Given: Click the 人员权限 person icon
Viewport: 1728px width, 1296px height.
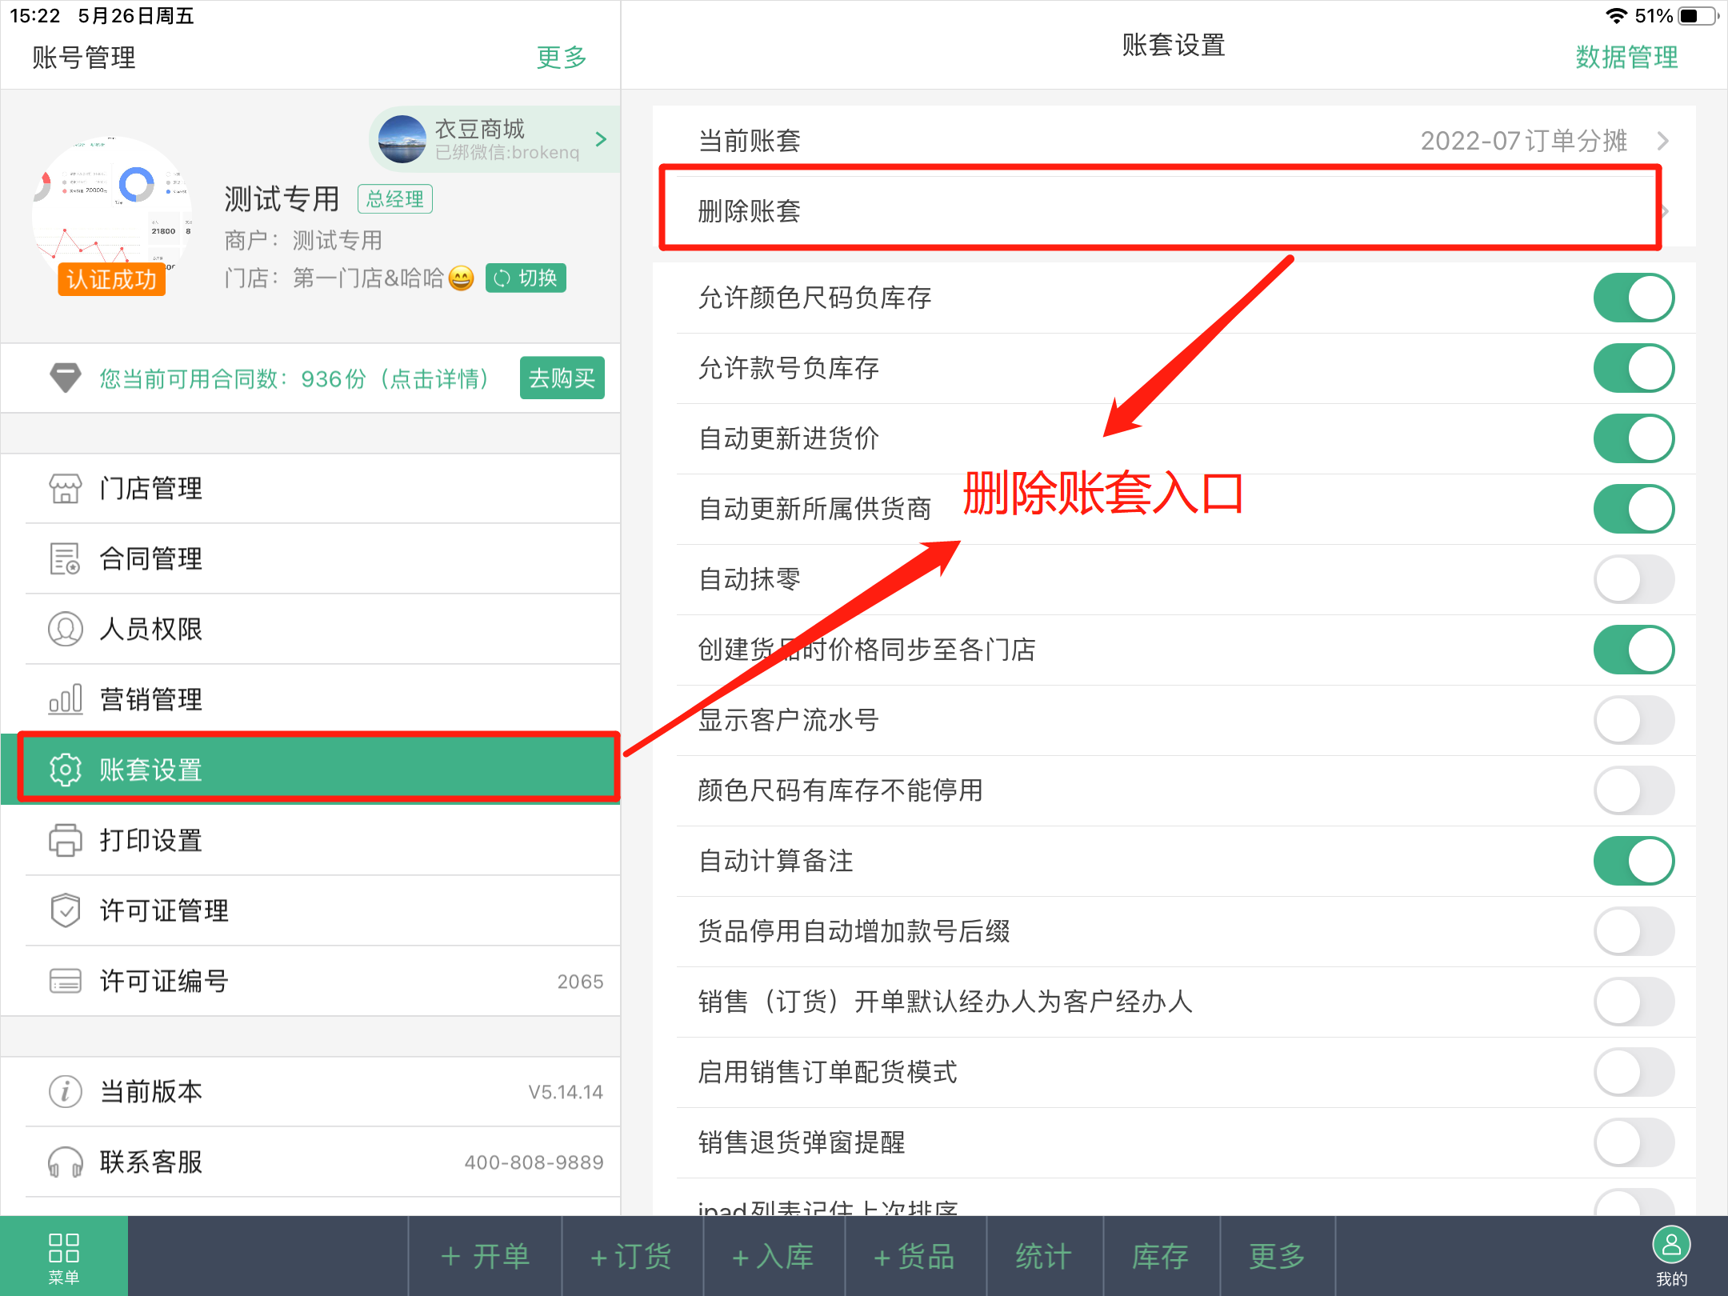Looking at the screenshot, I should (x=65, y=629).
